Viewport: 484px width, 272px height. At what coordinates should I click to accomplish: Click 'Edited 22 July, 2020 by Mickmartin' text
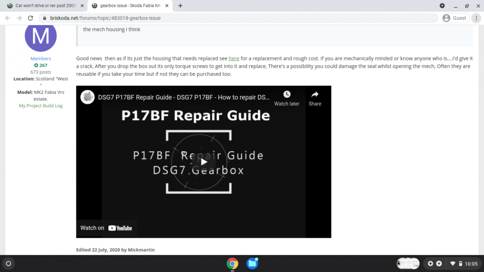(116, 250)
